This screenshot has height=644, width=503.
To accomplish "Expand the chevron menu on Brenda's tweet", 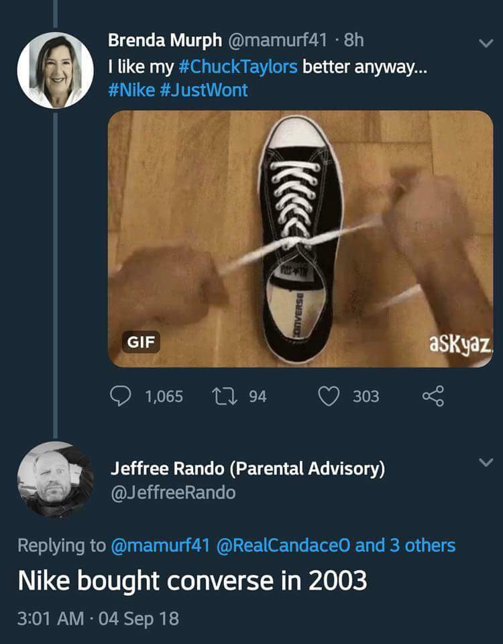I will (485, 43).
